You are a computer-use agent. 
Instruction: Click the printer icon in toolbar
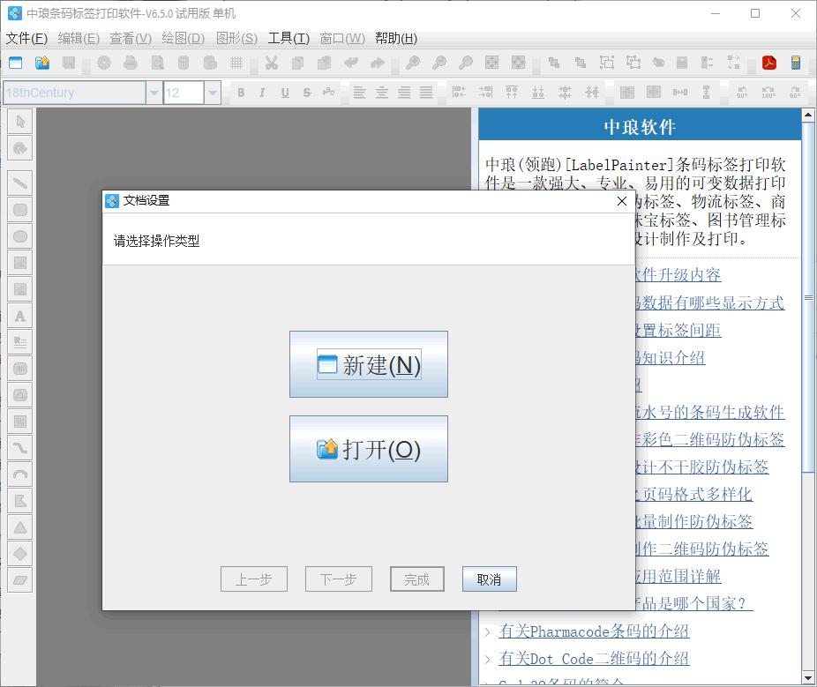click(131, 63)
